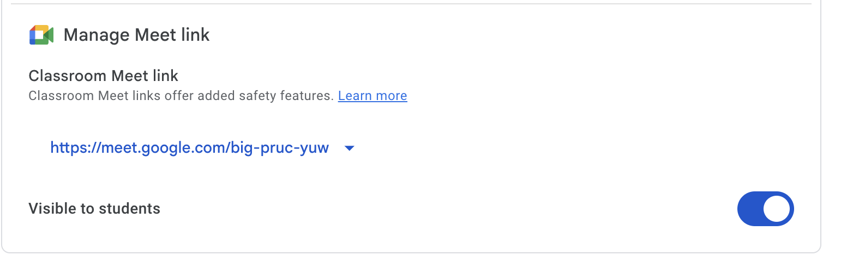Viewport: 841px width, 274px height.
Task: Expand options beside the big-pruc-yuw URL
Action: 350,148
